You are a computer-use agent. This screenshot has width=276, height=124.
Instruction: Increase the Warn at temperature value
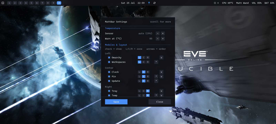point(163,39)
